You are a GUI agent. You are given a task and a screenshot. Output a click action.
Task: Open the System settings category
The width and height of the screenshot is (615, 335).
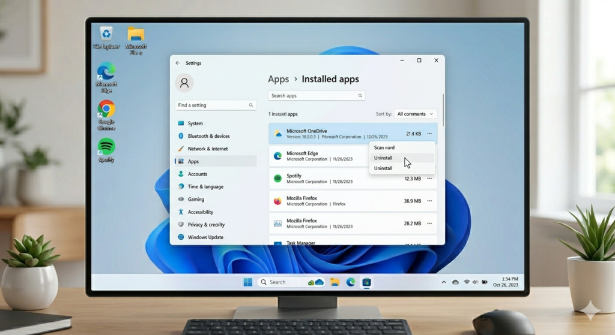point(216,123)
